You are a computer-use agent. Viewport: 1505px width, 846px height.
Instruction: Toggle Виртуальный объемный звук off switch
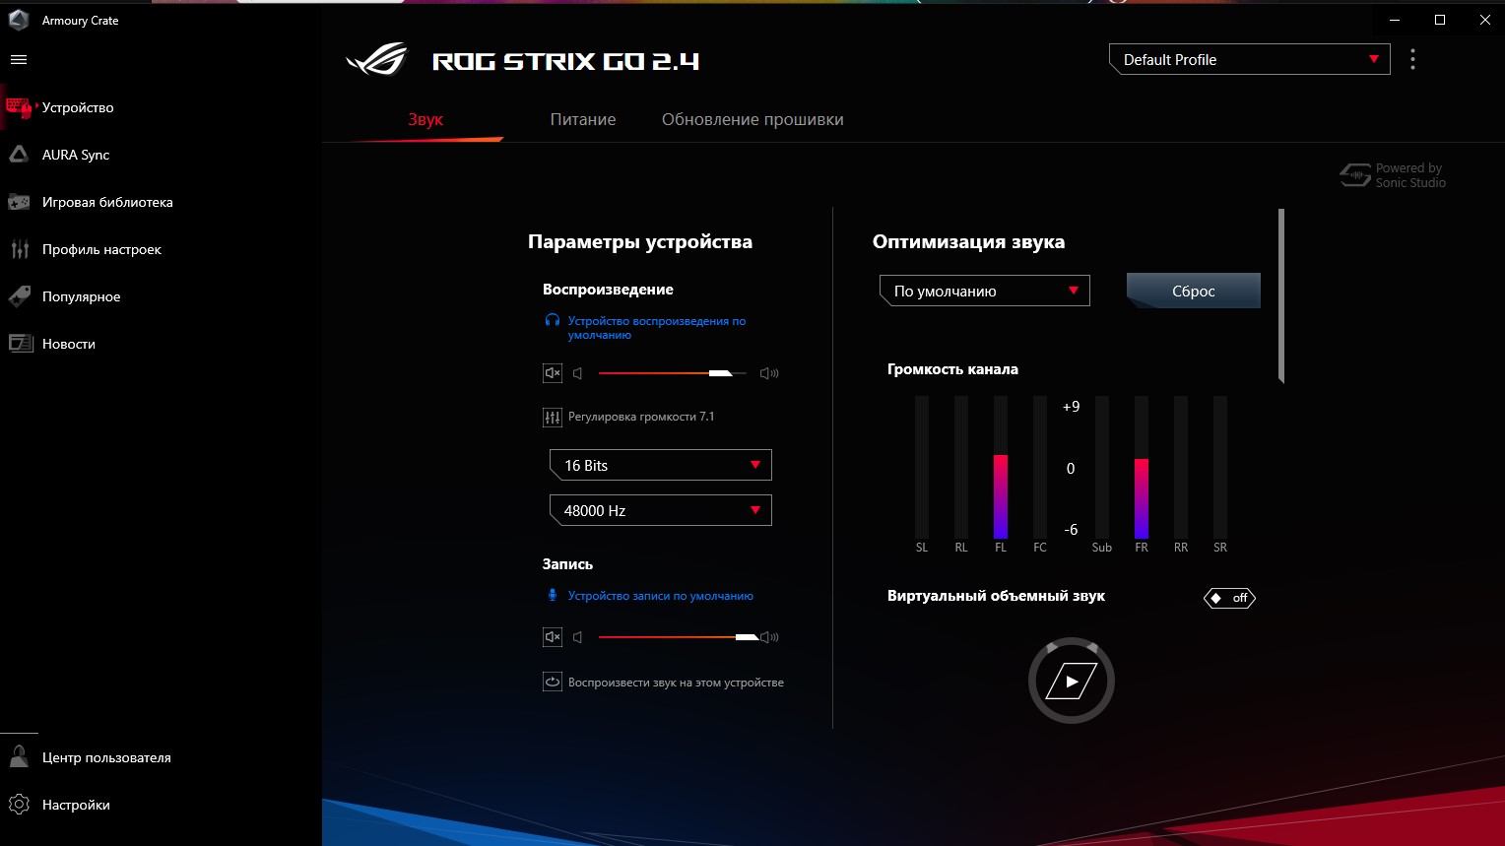pyautogui.click(x=1229, y=598)
